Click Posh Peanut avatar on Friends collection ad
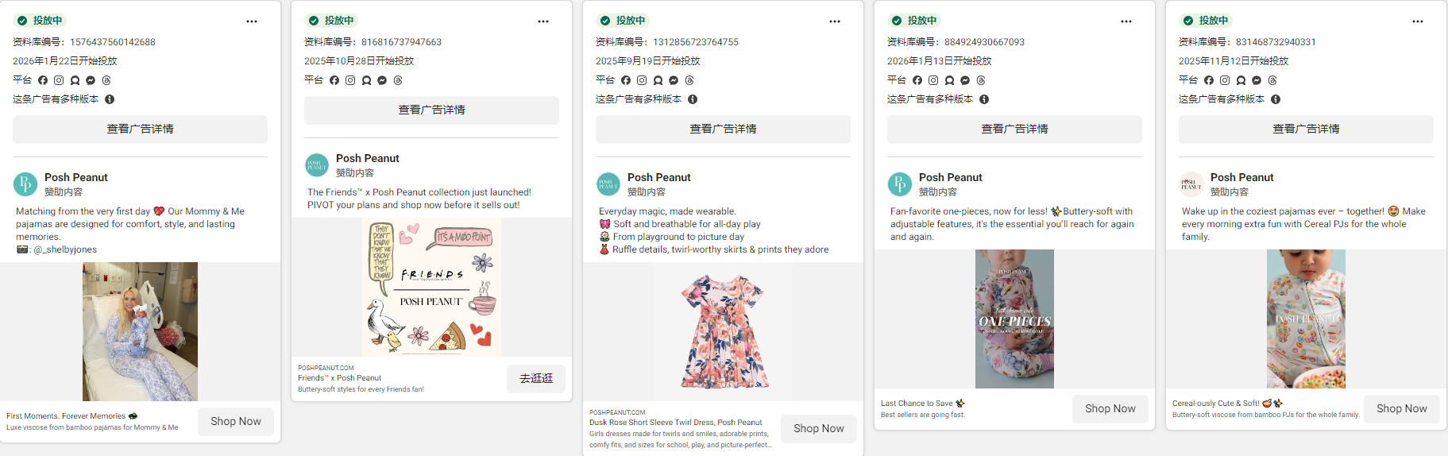The image size is (1448, 456). pos(317,165)
